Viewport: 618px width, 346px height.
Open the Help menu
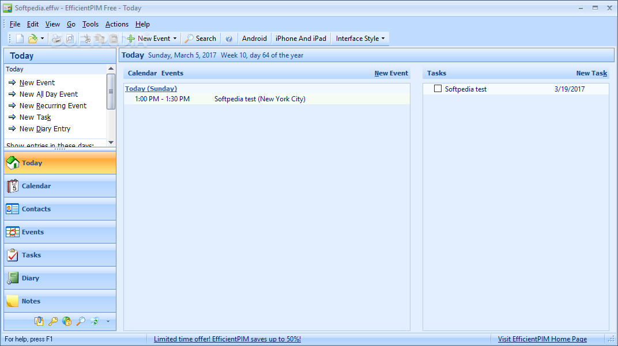[142, 24]
